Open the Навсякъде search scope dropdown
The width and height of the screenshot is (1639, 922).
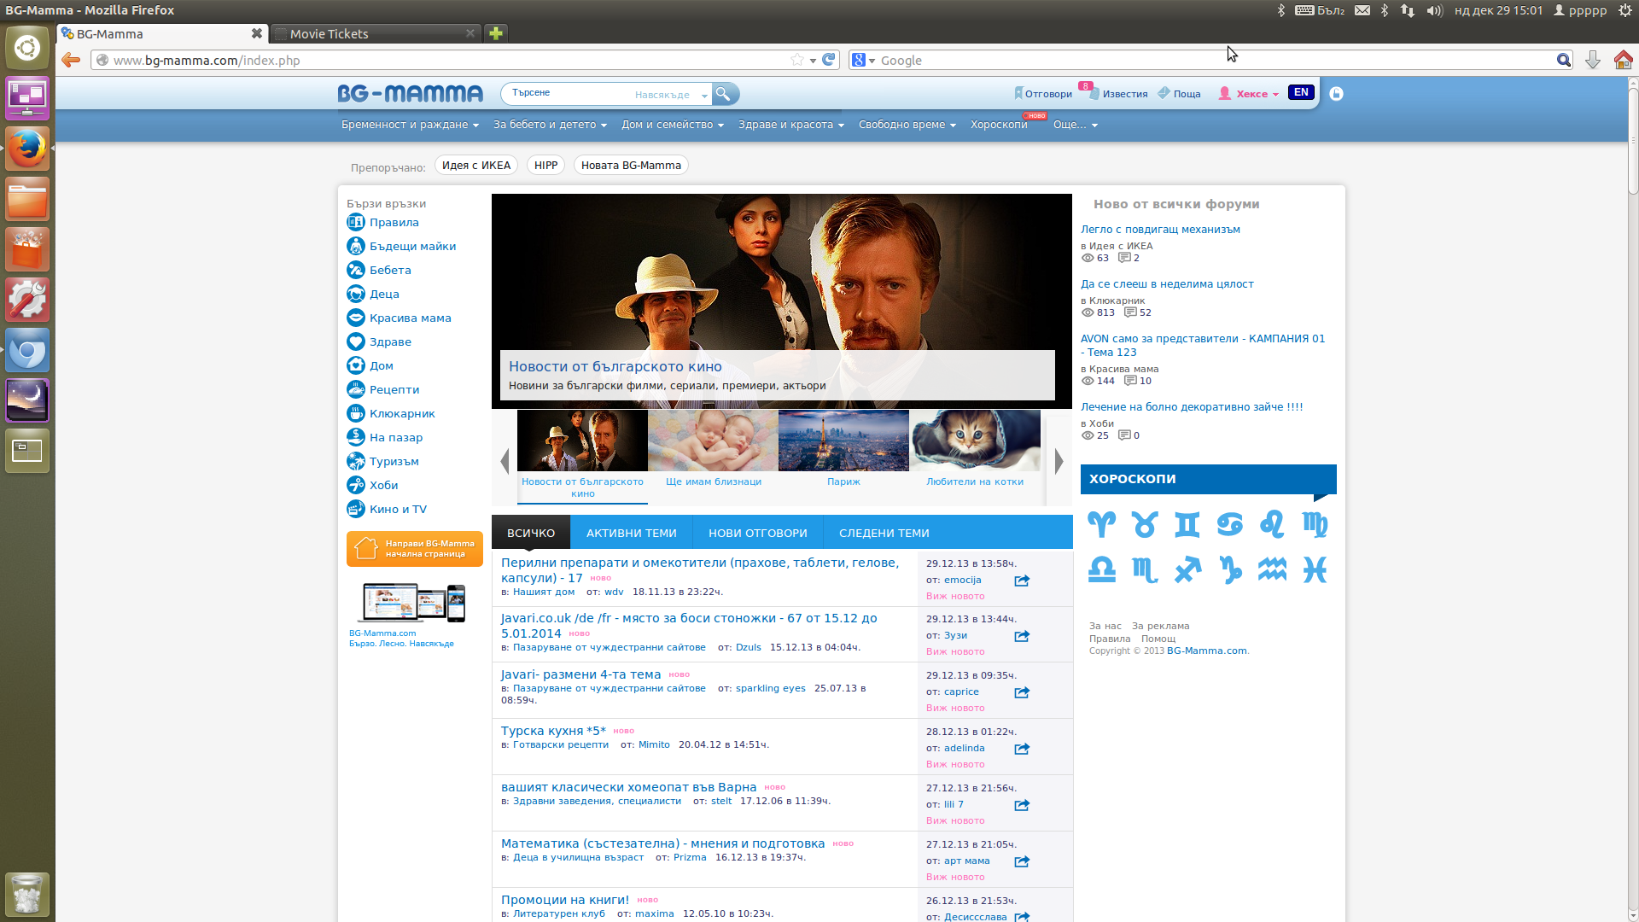(670, 95)
